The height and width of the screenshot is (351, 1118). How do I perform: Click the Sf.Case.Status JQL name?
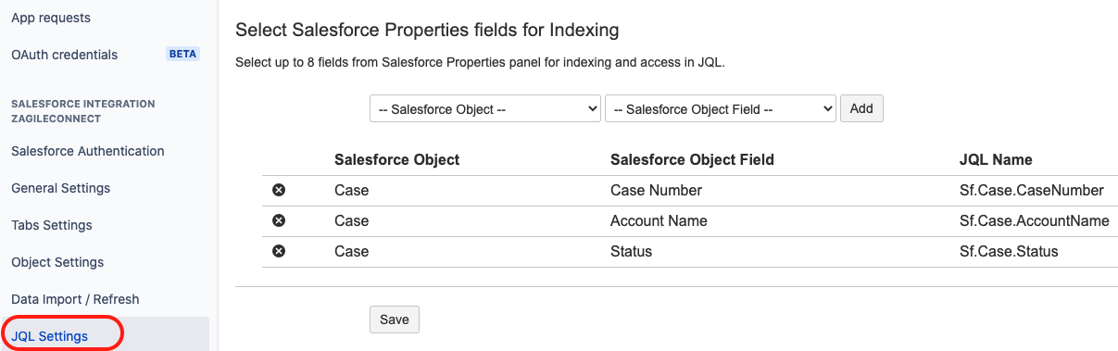(1009, 251)
